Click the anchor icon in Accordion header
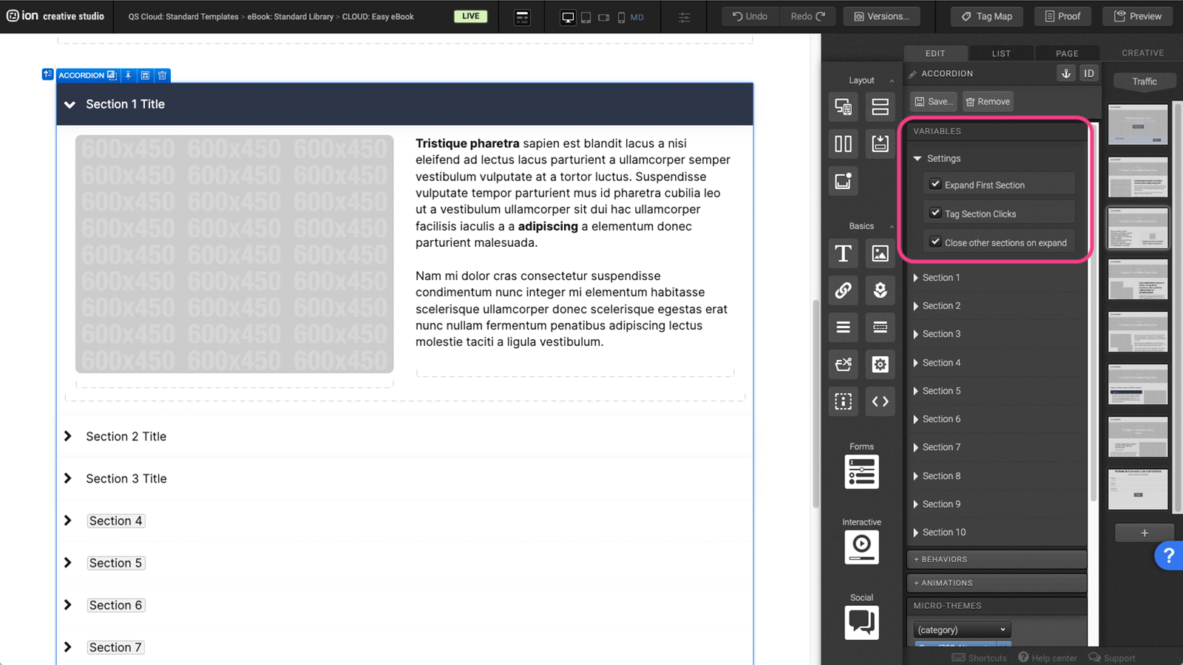1183x665 pixels. click(1066, 73)
